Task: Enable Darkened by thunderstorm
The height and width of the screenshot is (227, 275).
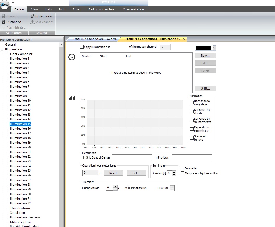Action: coord(192,120)
